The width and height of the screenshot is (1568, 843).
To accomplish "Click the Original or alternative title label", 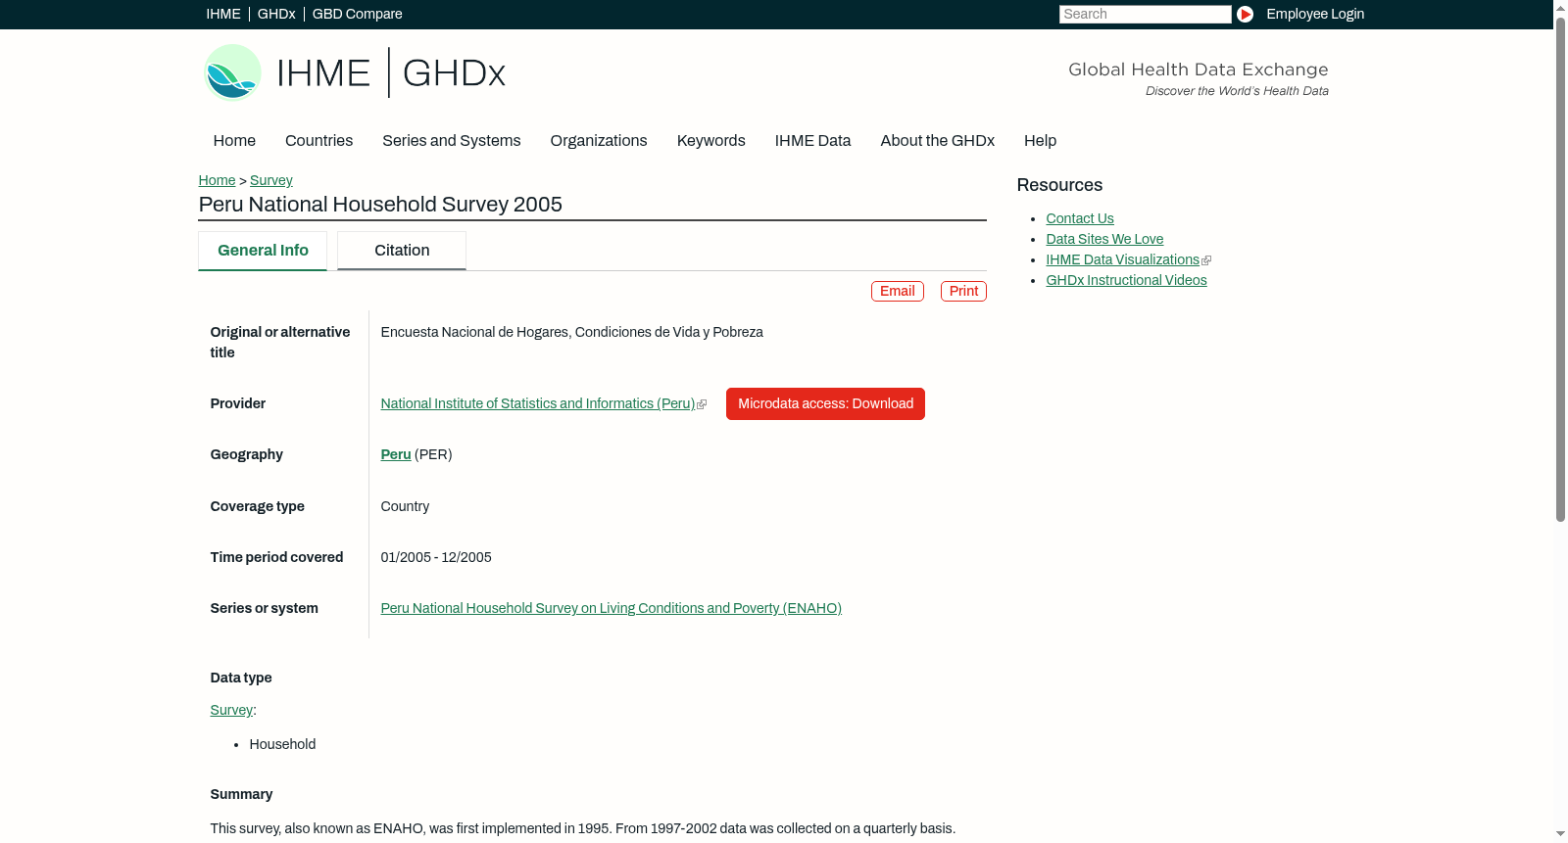I will click(x=280, y=343).
